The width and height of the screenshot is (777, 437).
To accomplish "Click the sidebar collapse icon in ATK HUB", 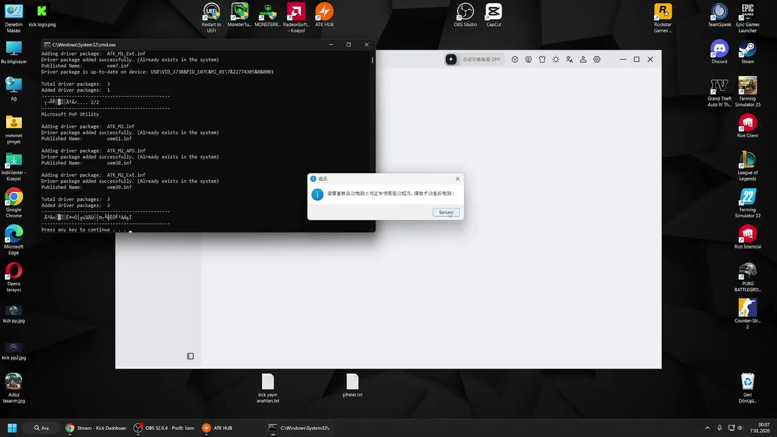I will 190,356.
